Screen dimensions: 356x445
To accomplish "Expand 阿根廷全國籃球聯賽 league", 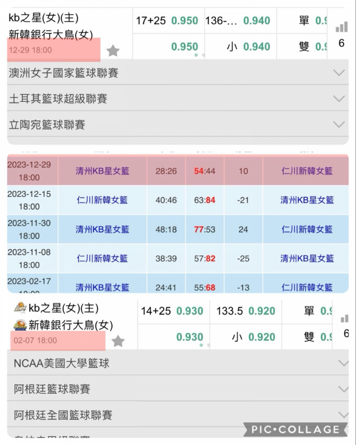I will [x=178, y=415].
